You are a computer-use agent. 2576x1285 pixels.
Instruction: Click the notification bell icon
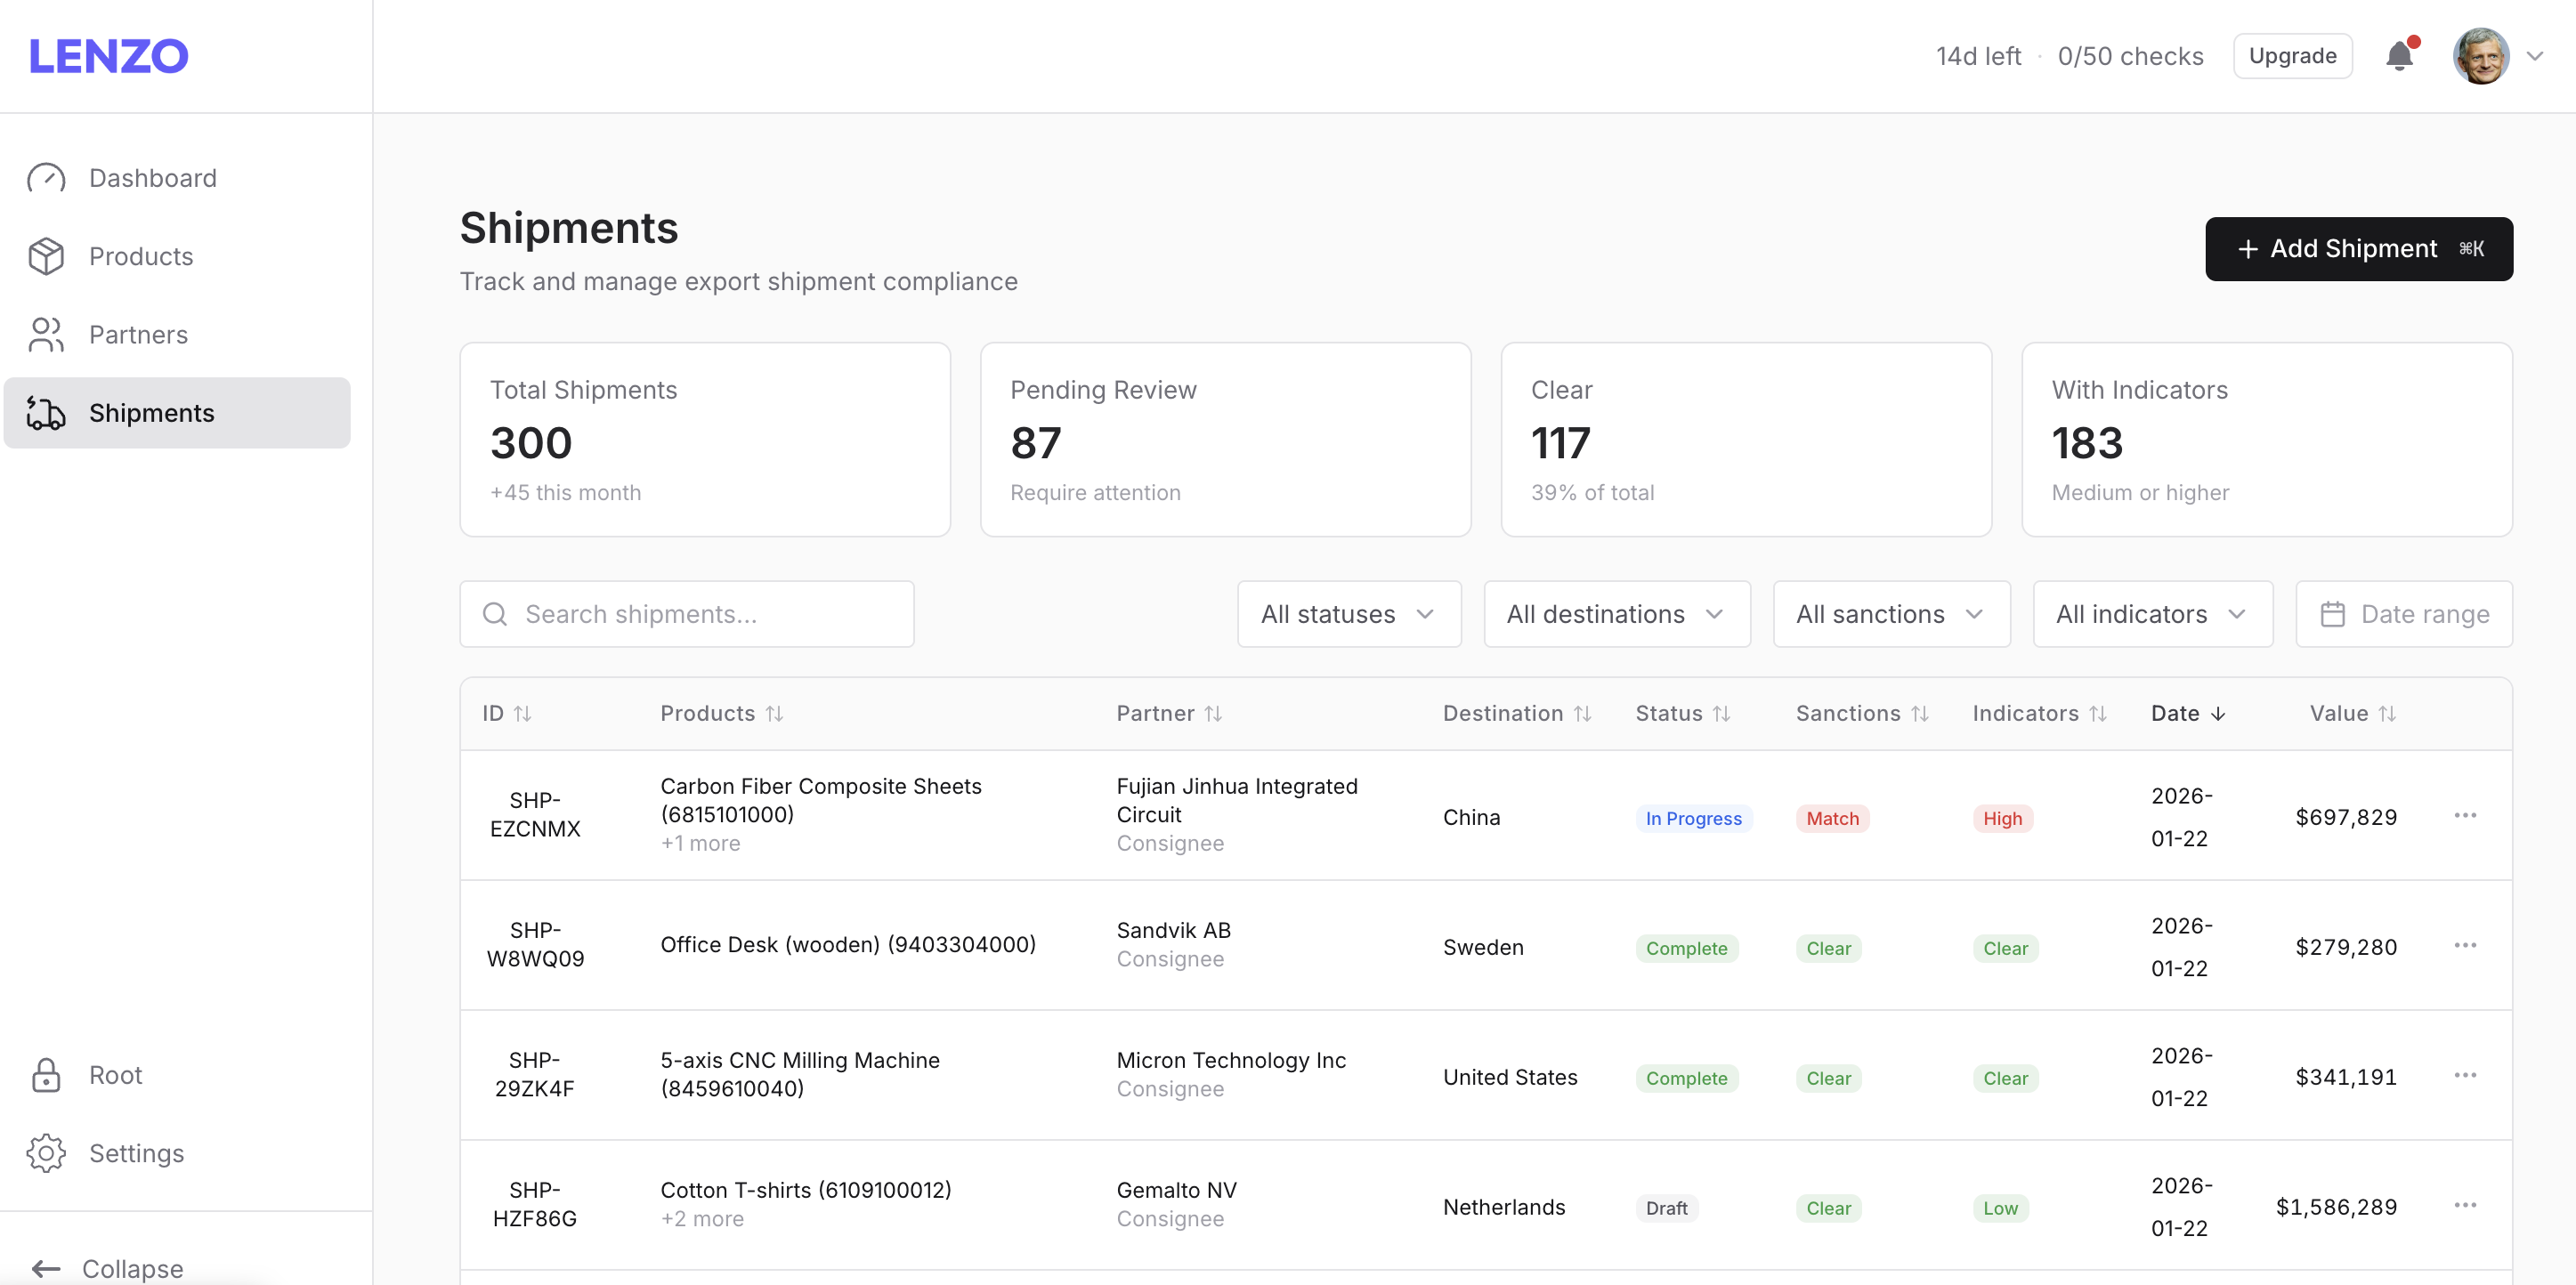tap(2399, 55)
